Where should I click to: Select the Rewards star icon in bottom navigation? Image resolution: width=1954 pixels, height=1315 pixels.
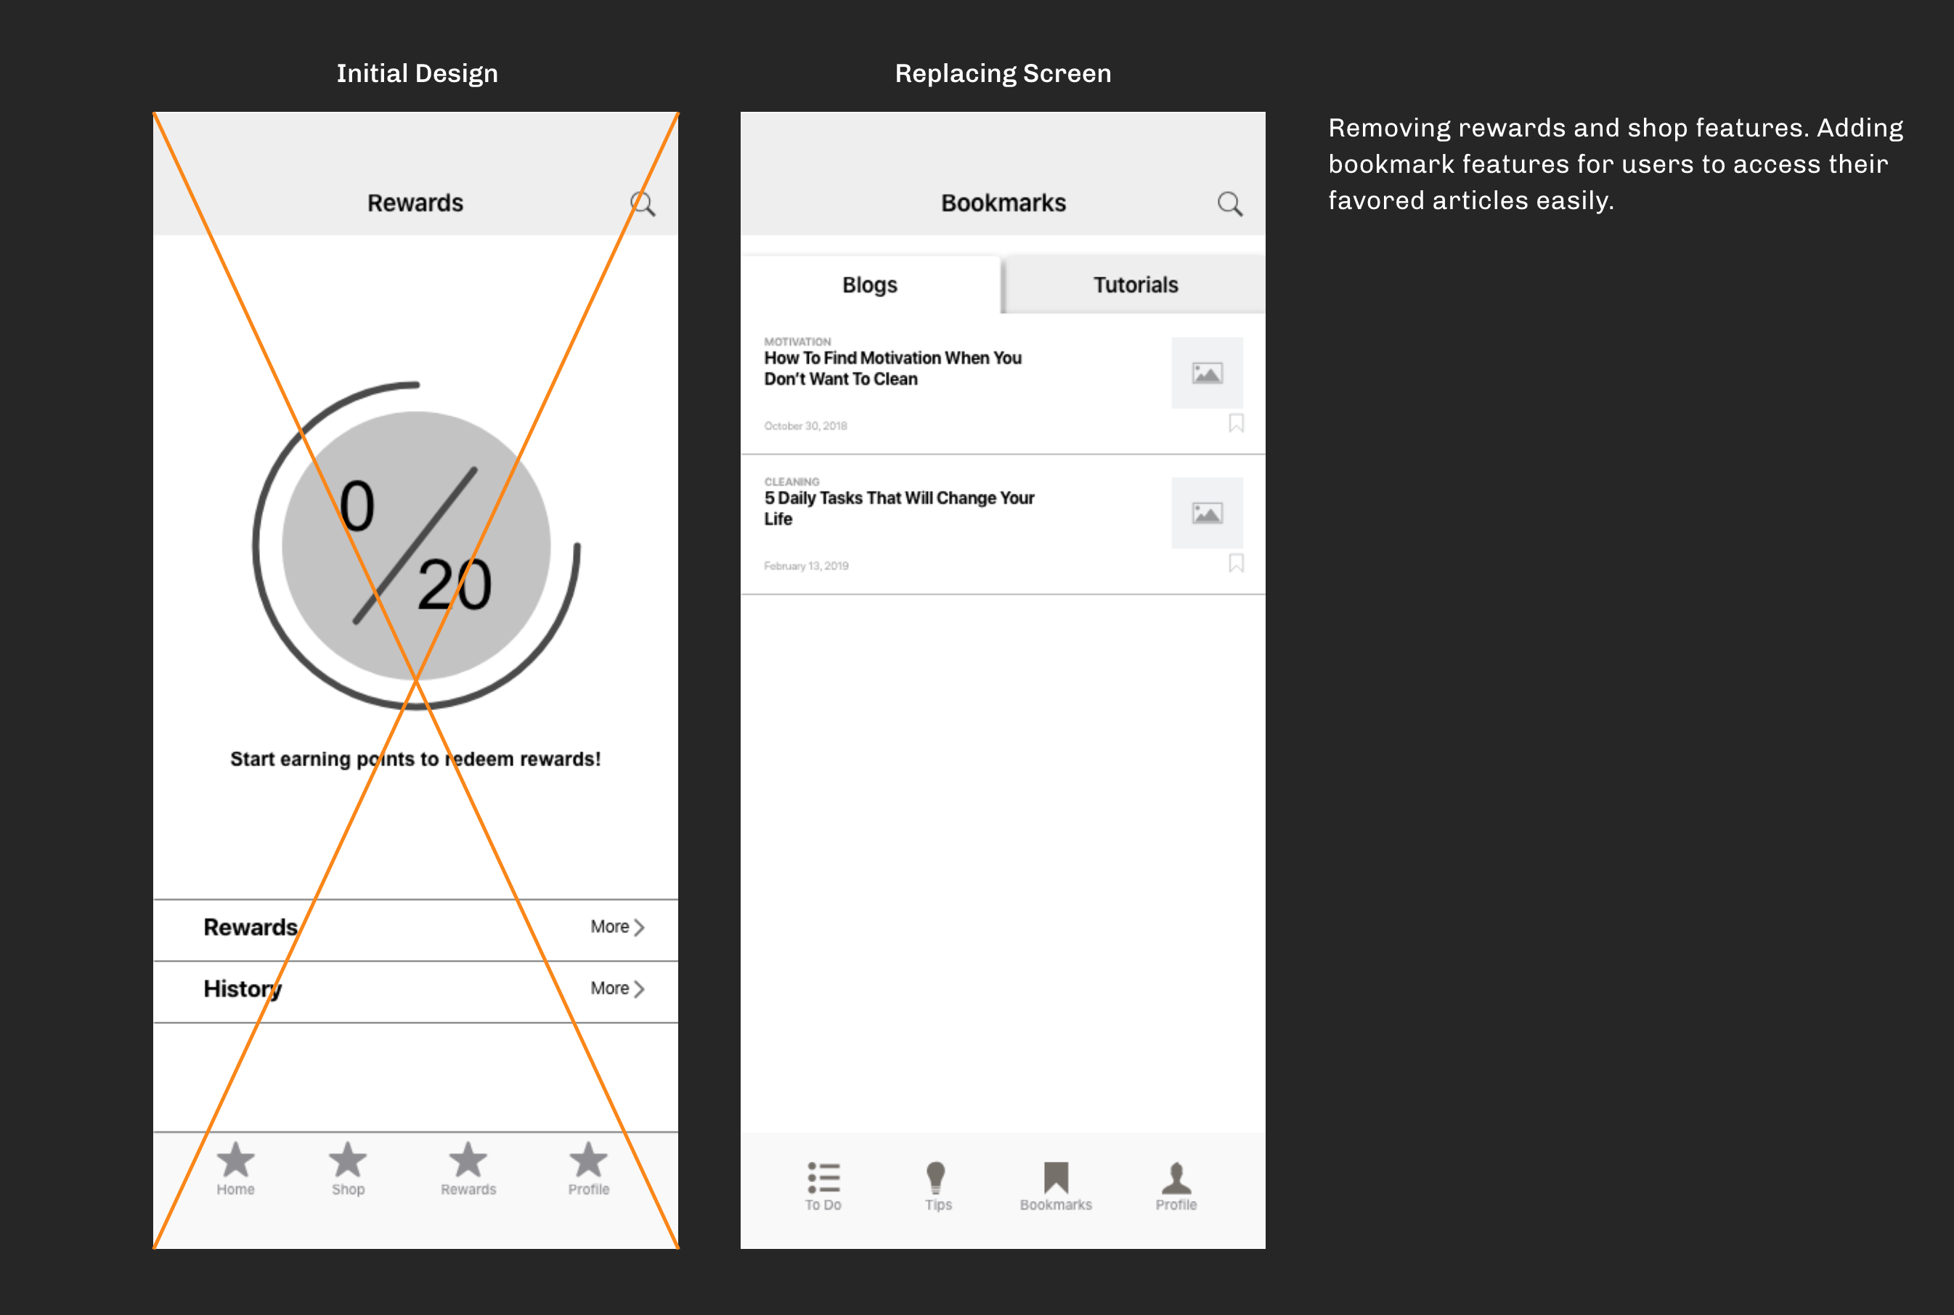tap(468, 1160)
